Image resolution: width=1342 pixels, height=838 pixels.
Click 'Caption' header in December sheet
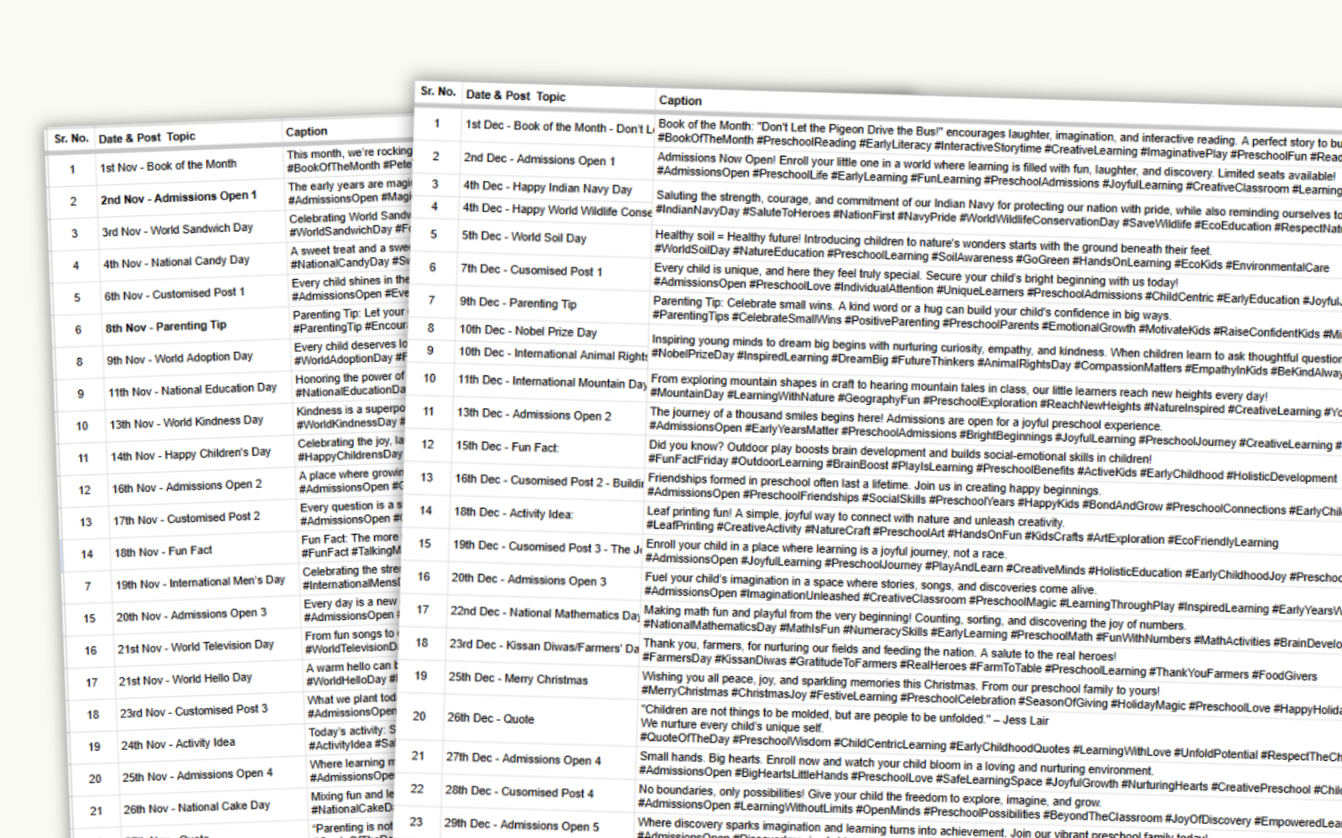pos(680,101)
